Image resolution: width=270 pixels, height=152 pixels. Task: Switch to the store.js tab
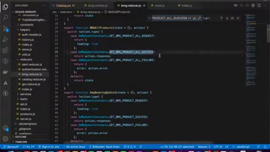159,5
